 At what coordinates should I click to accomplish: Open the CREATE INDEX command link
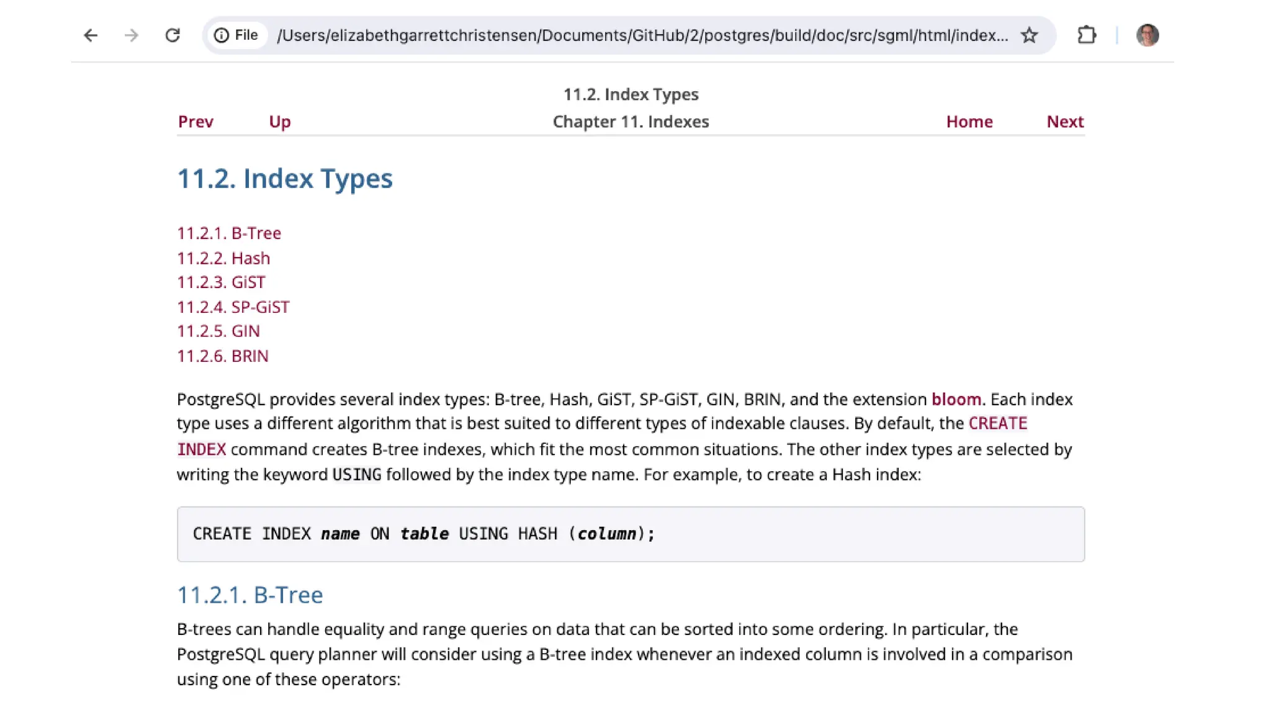997,424
